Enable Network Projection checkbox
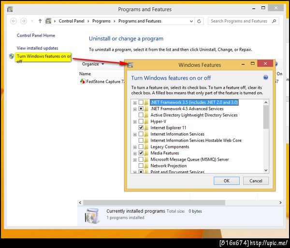Viewport: 290px width, 248px height. 141,165
